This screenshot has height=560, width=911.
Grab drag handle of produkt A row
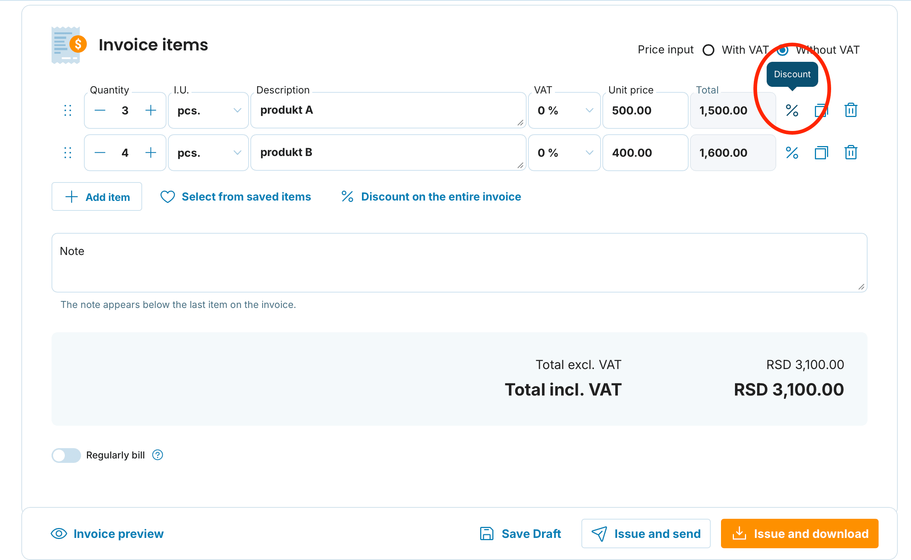coord(67,110)
